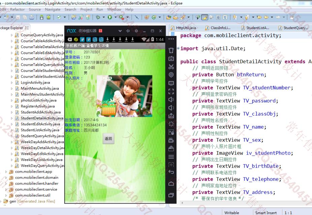Image resolution: width=312 pixels, height=215 pixels.
Task: Click the 返回 button in the app
Action: [x=108, y=139]
